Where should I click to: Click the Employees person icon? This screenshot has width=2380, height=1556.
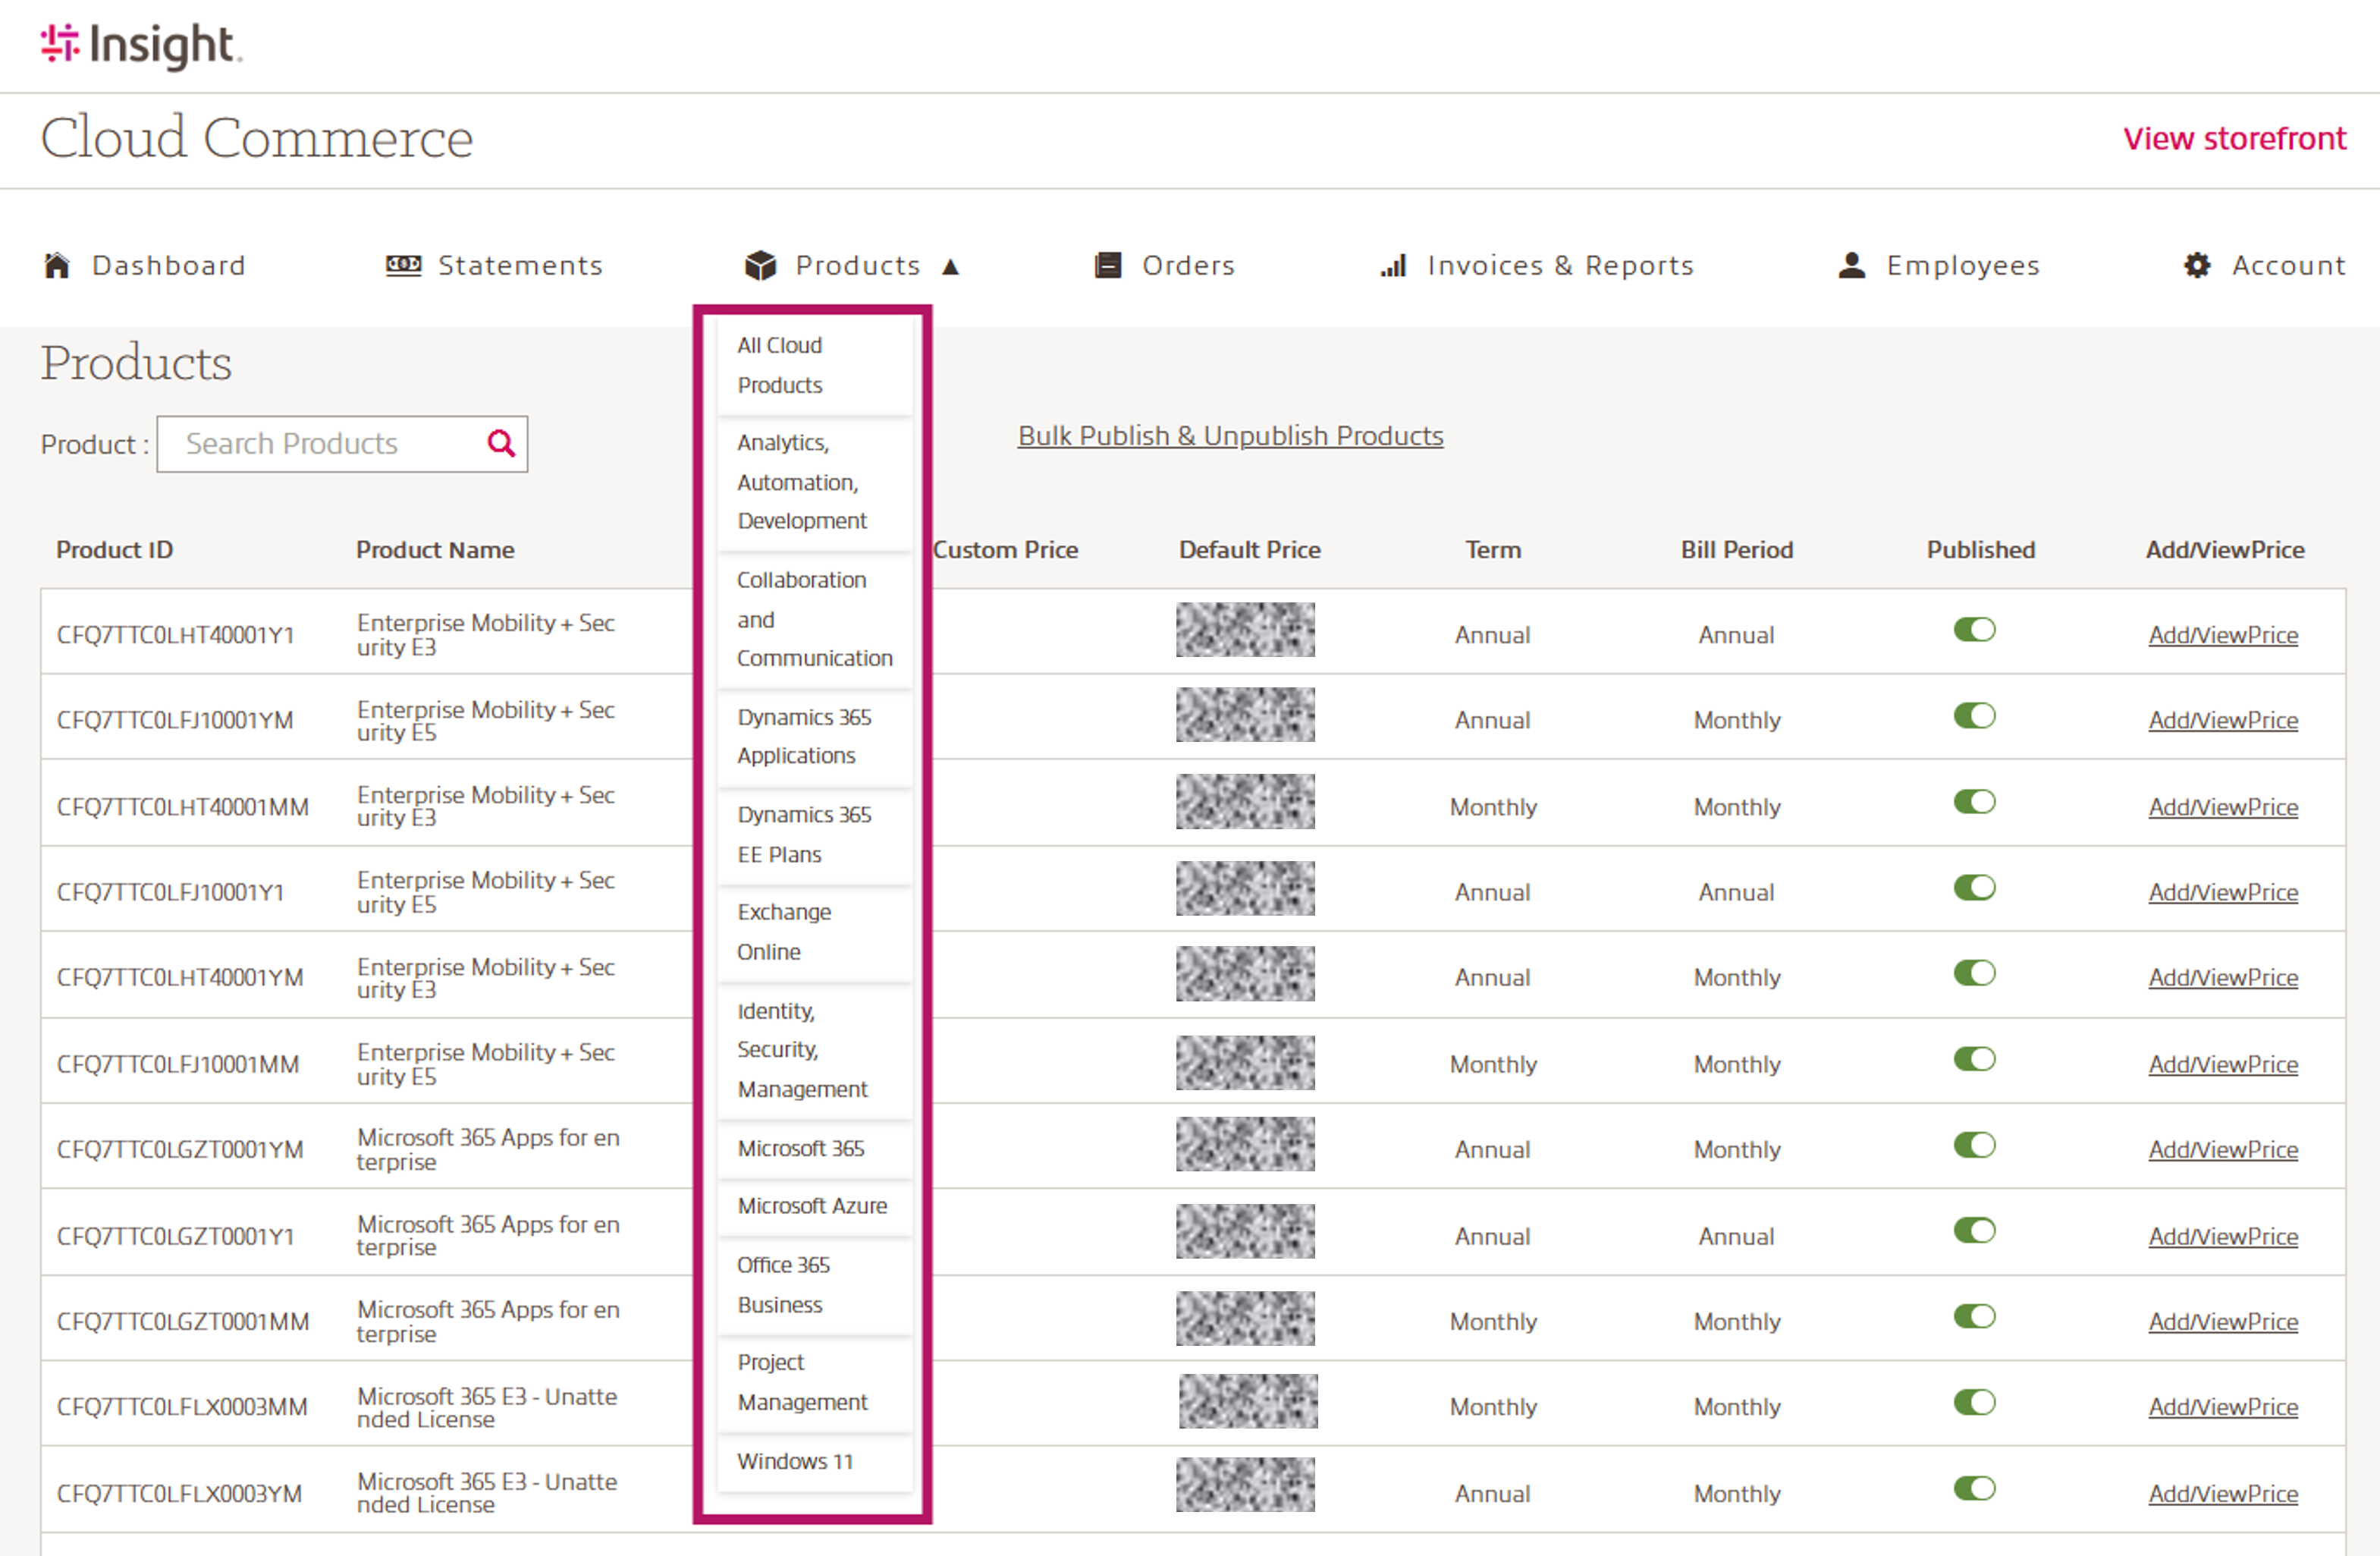point(1851,265)
